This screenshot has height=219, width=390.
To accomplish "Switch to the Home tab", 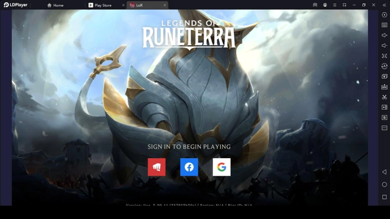I will click(56, 5).
